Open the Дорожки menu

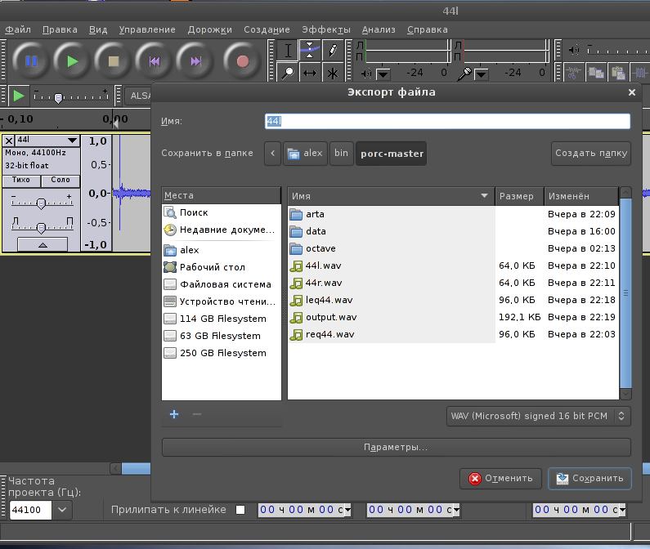pyautogui.click(x=210, y=30)
